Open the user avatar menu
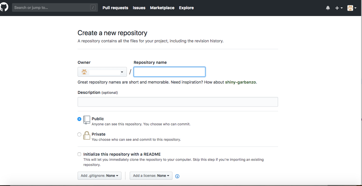The image size is (362, 186). 352,8
